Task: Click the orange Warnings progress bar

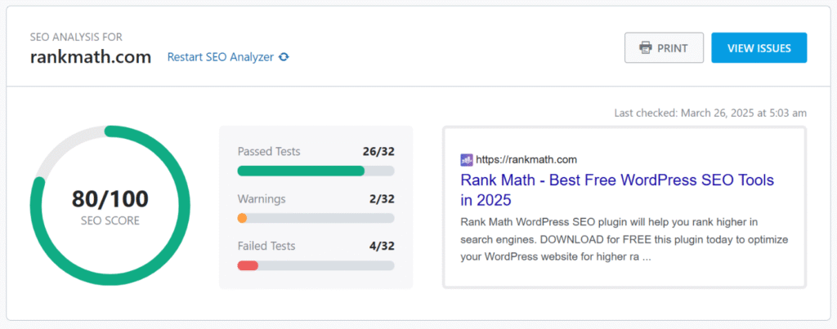Action: click(x=242, y=218)
